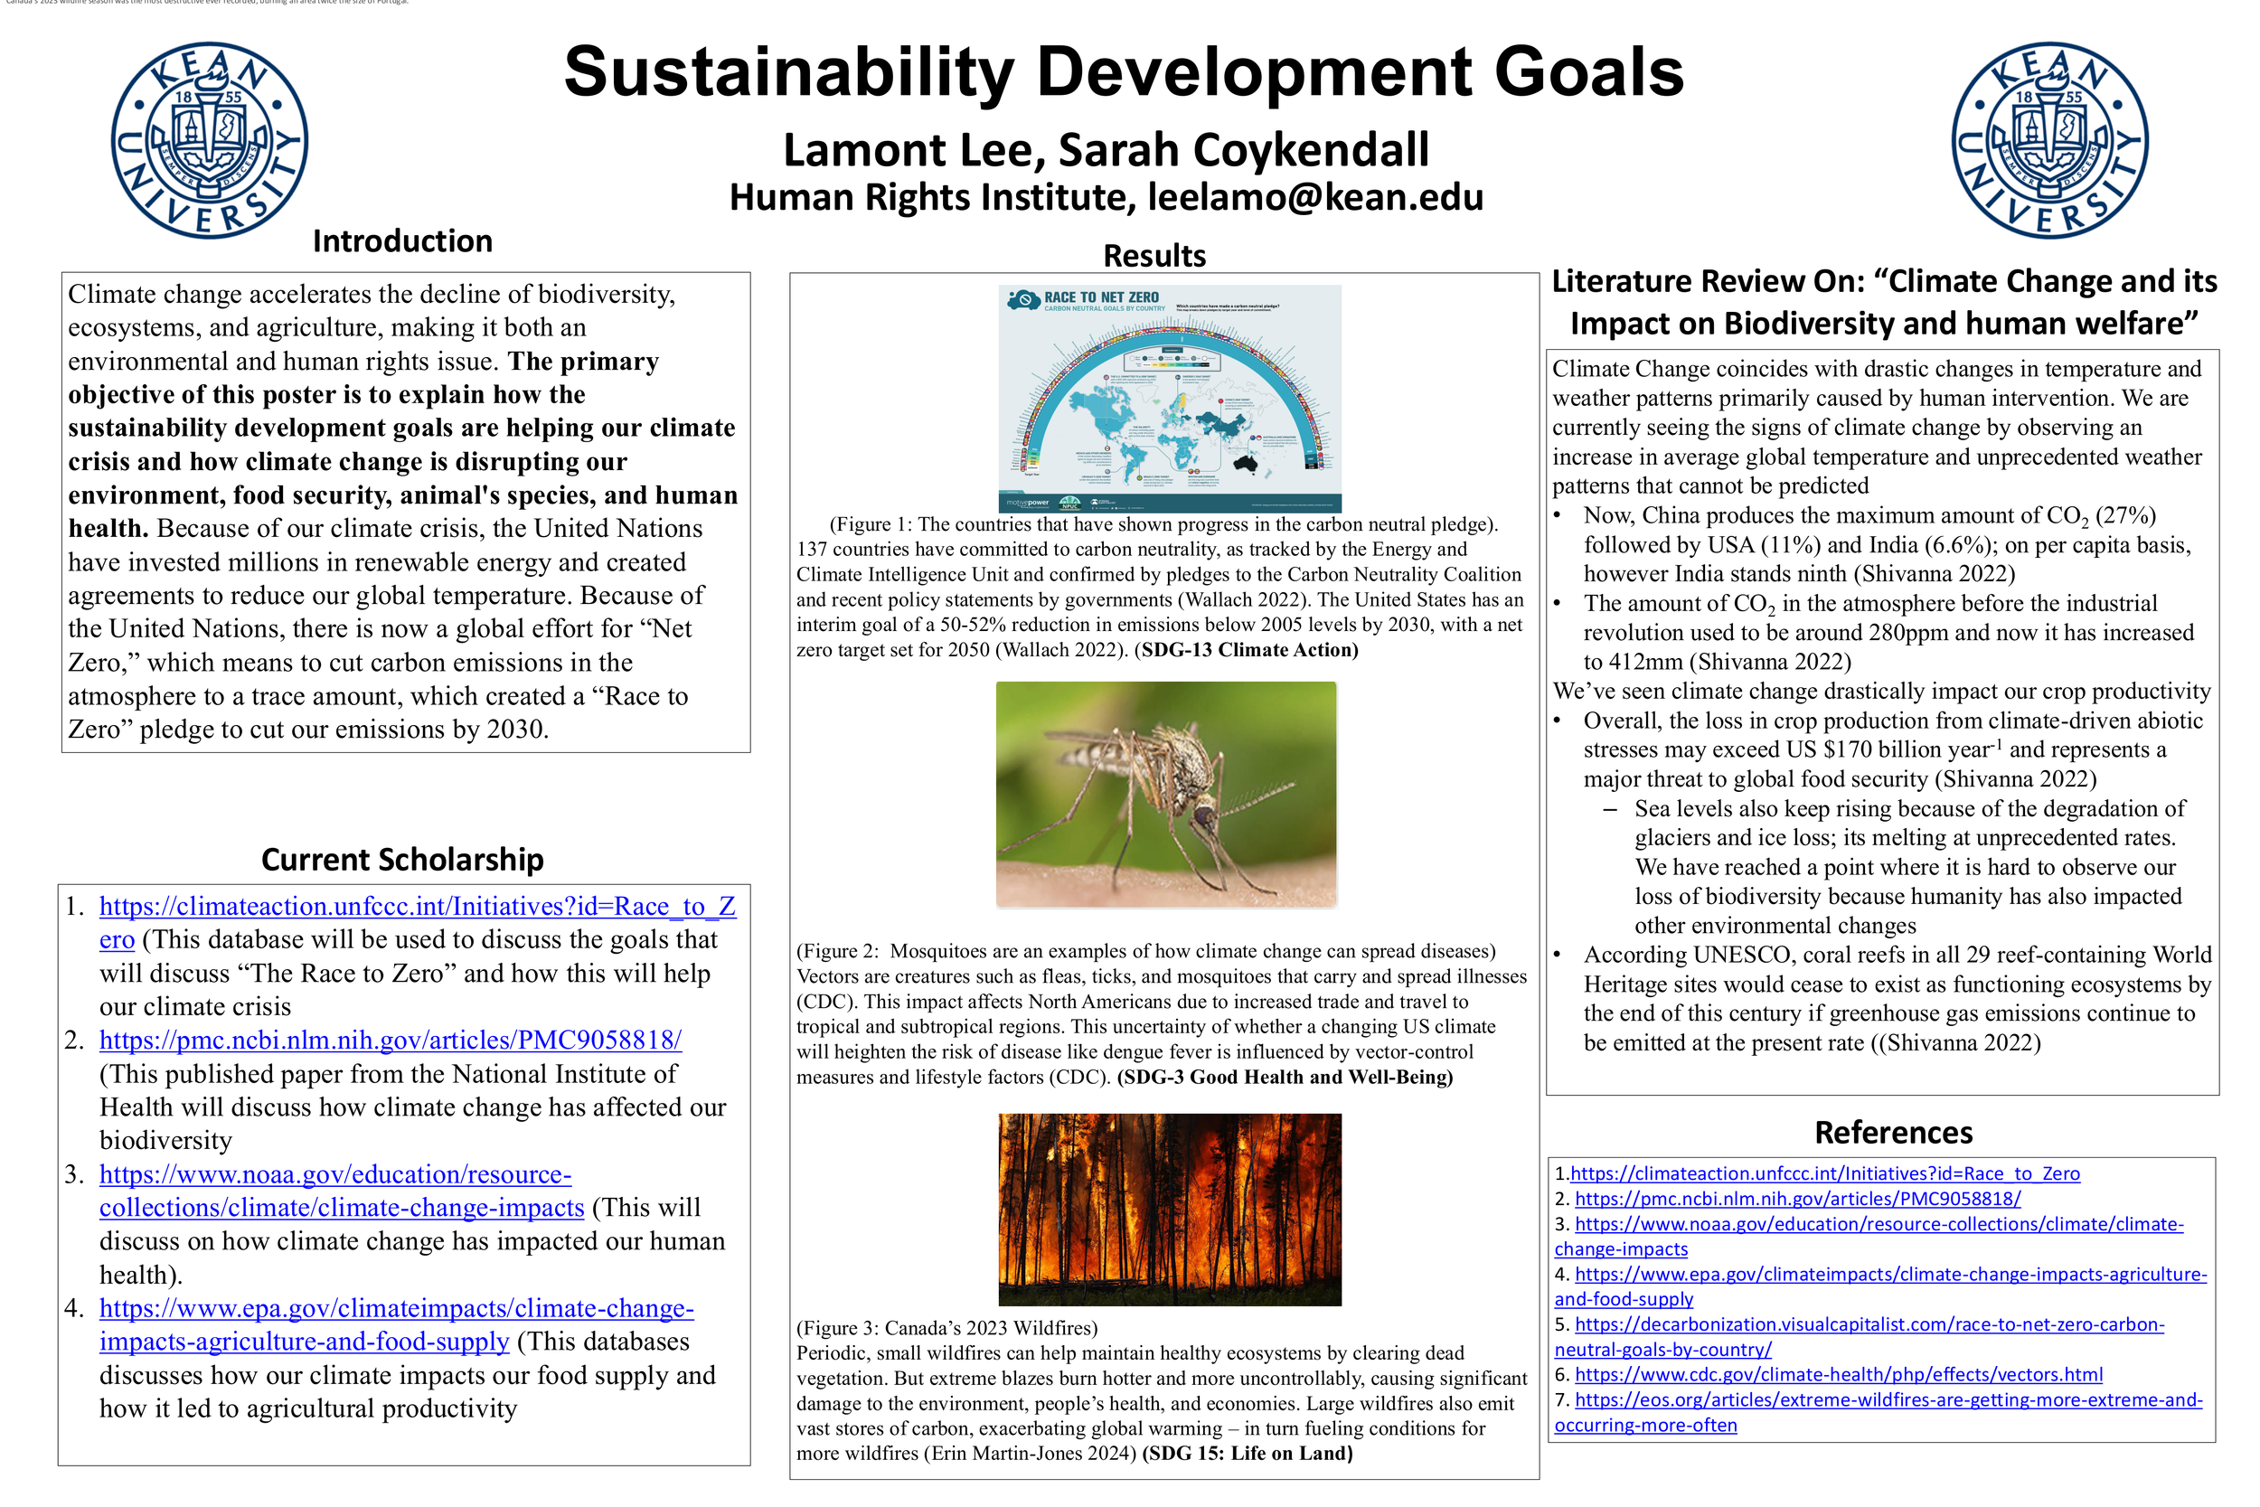Select the Introduction section heading
The image size is (2260, 1507).
point(401,241)
